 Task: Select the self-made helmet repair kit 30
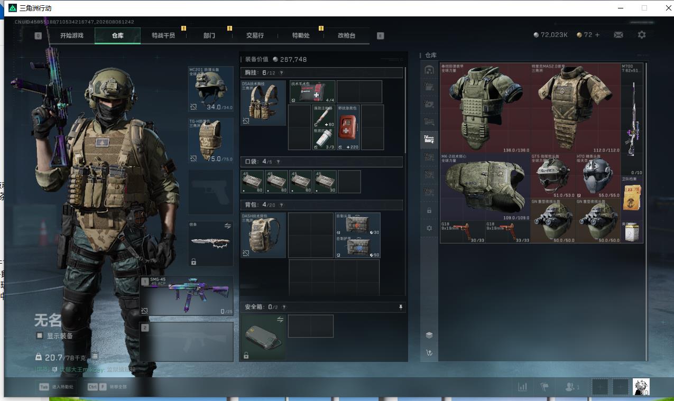pos(358,224)
